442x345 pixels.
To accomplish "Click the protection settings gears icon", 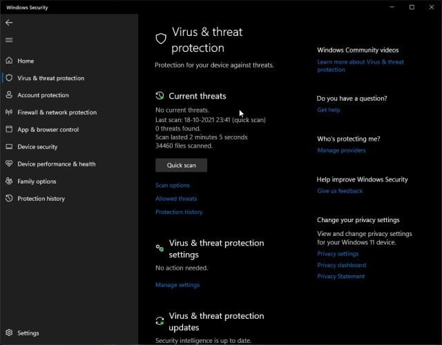I will (x=160, y=248).
